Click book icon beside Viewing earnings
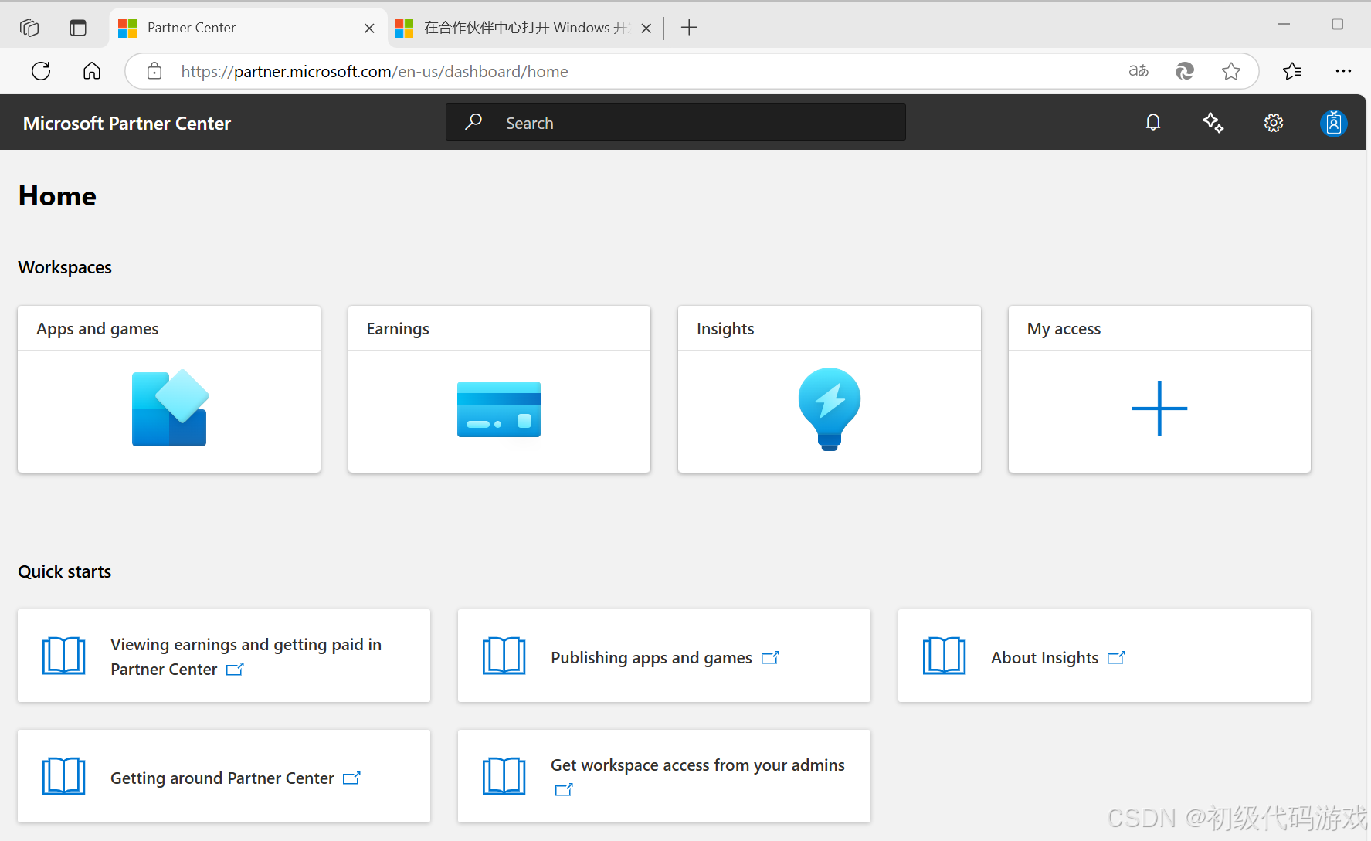This screenshot has height=841, width=1371. tap(63, 656)
